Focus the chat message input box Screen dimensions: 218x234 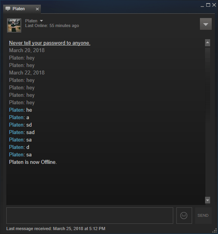(90, 215)
